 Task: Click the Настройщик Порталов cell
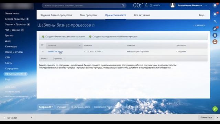click(138, 52)
